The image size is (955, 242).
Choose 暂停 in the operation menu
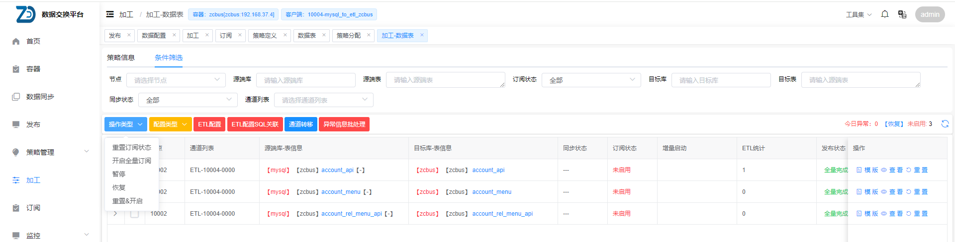point(119,174)
